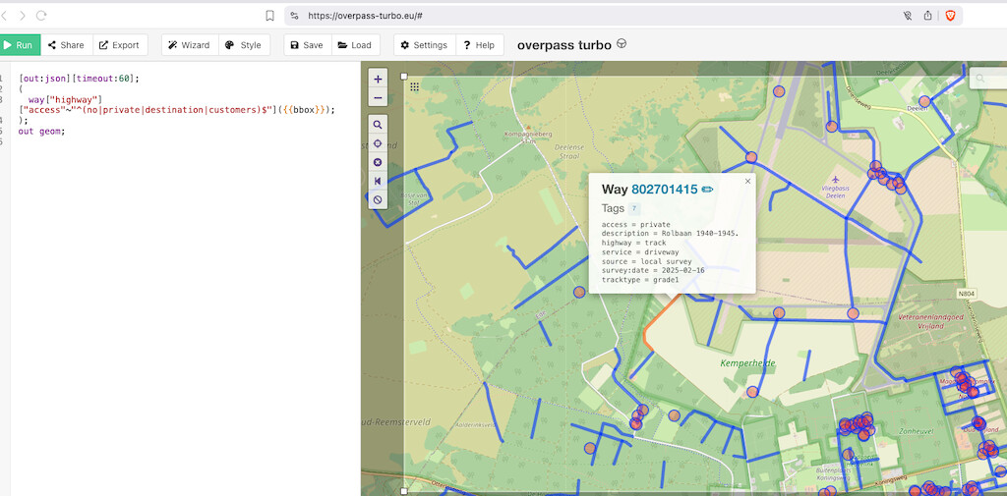Click the pencil edit icon in popup
This screenshot has width=1007, height=496.
[x=708, y=190]
